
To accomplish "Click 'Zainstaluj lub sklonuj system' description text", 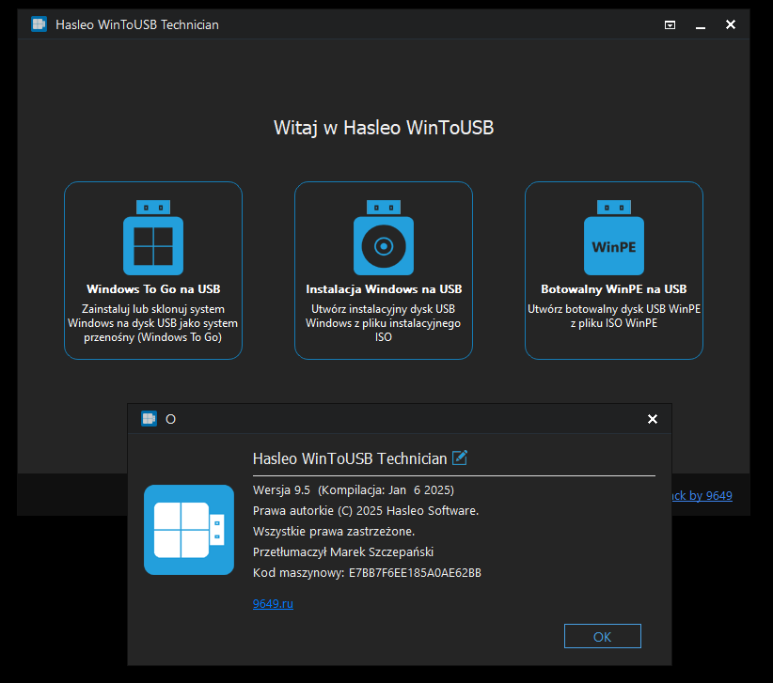I will (x=153, y=323).
